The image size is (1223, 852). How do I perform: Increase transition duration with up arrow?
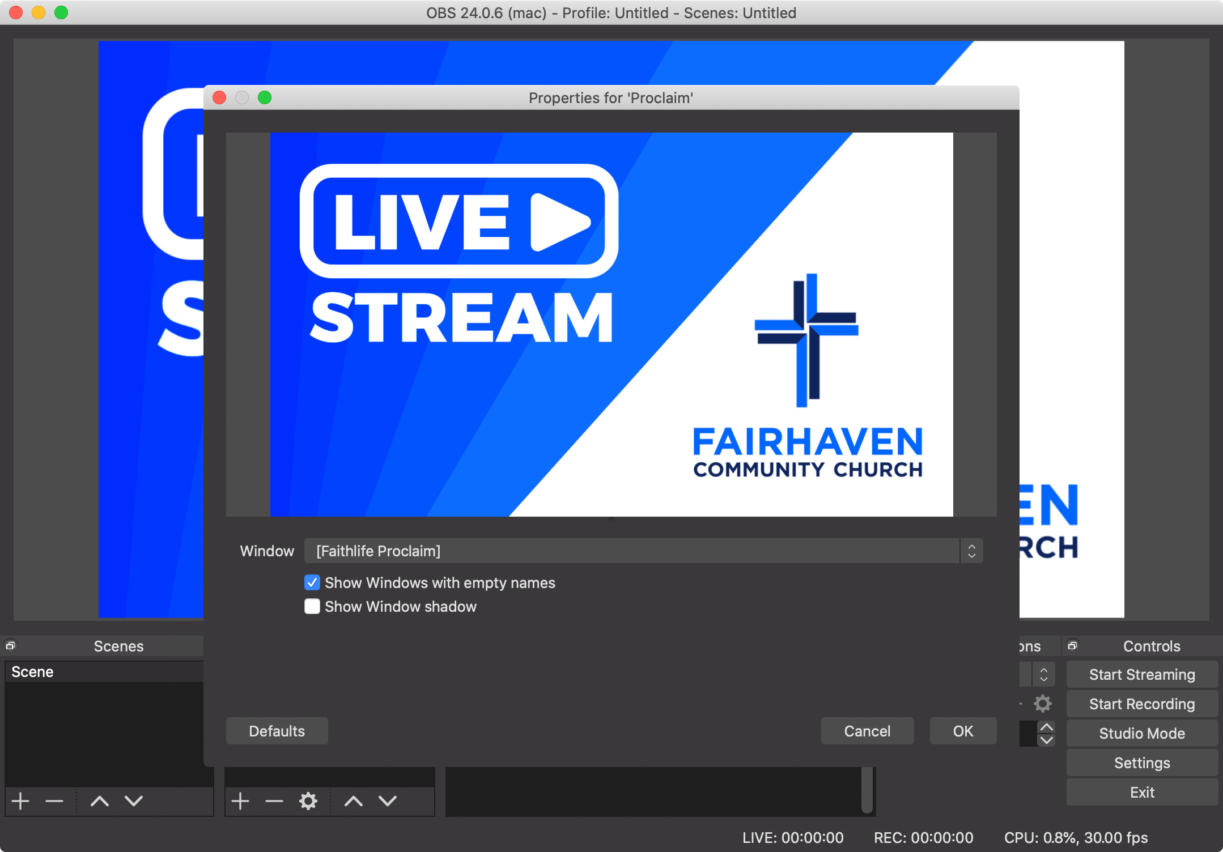point(1046,727)
